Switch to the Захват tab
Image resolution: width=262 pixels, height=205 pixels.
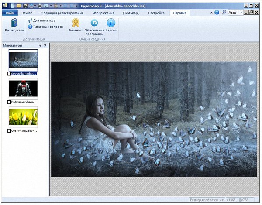coord(27,13)
